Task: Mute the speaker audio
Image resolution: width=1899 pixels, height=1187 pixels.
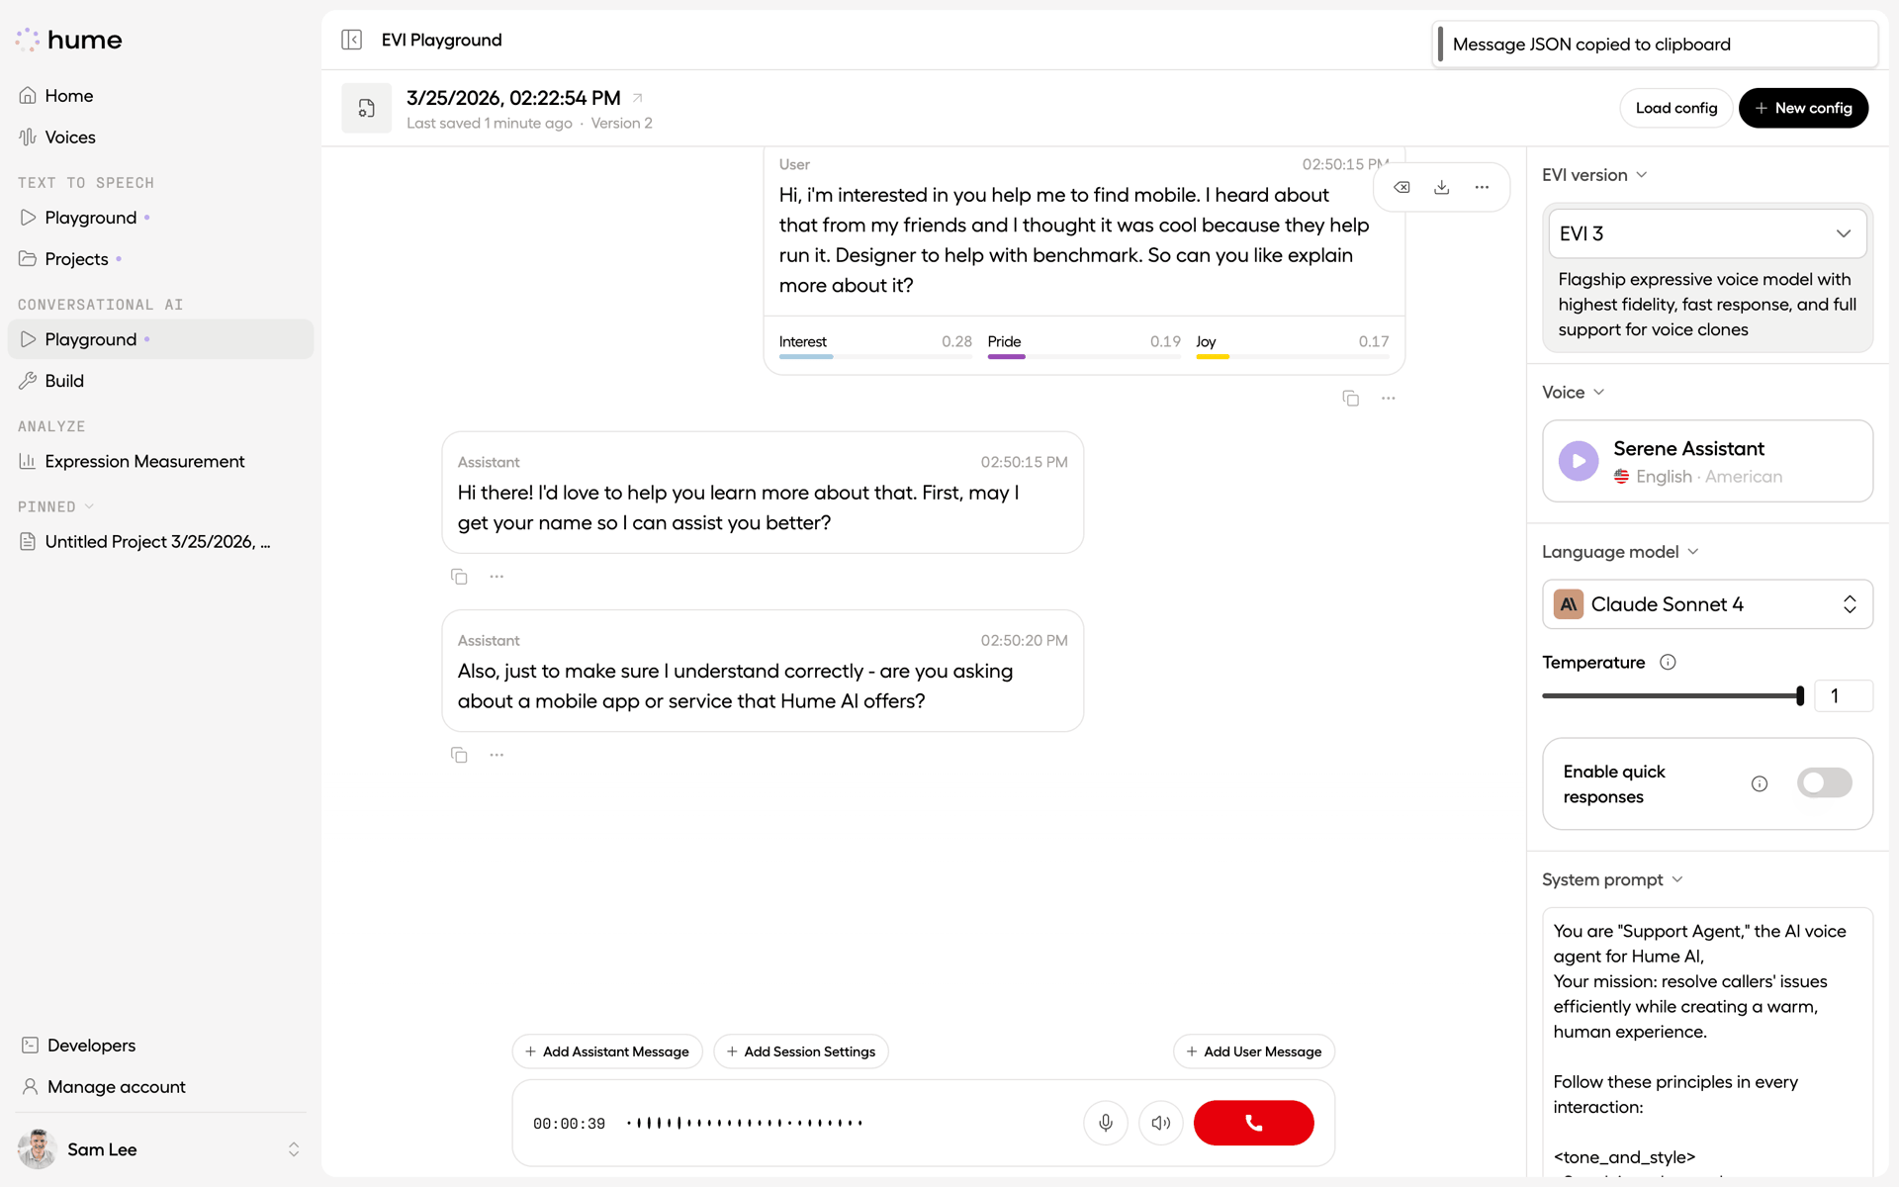Action: click(1161, 1123)
